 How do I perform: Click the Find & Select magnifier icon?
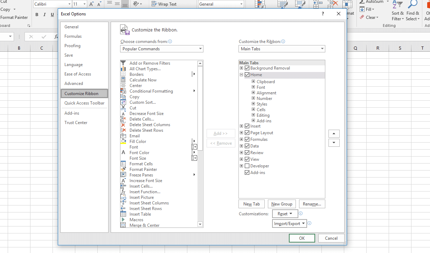[412, 5]
